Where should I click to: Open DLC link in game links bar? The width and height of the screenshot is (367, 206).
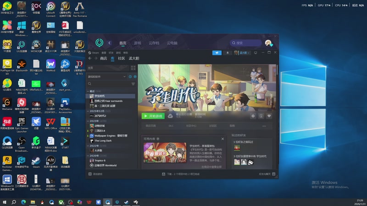(171, 126)
